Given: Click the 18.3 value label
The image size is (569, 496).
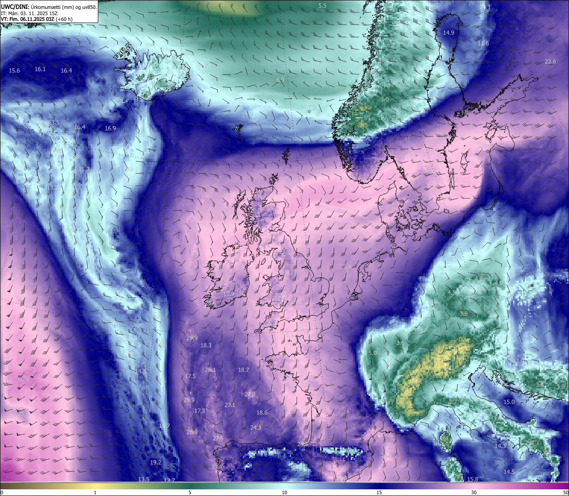Looking at the screenshot, I should point(206,346).
